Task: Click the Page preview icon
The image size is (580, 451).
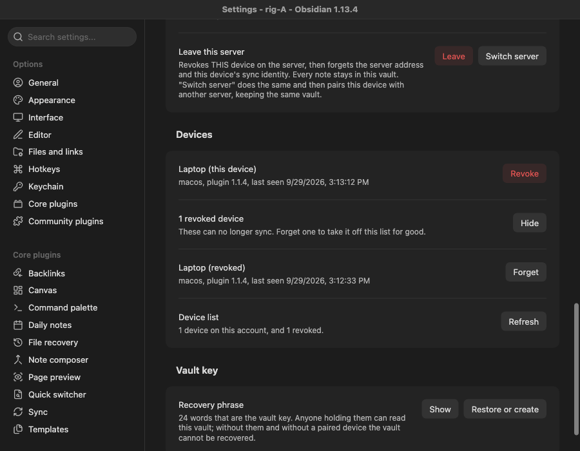Action: point(18,377)
